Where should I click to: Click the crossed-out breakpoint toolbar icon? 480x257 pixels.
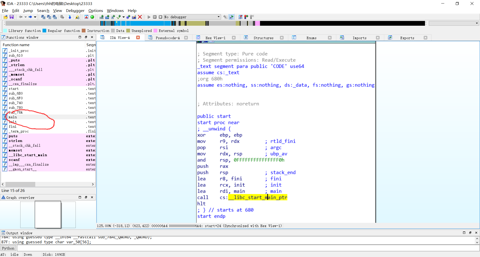pyautogui.click(x=252, y=17)
